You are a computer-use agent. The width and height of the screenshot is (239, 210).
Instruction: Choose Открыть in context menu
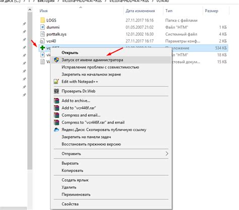click(70, 52)
